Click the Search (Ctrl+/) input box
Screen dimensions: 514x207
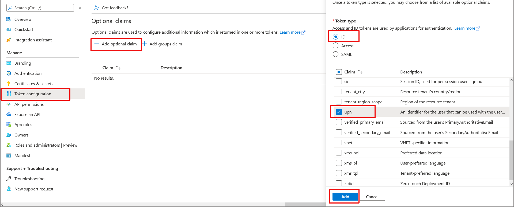(40, 8)
